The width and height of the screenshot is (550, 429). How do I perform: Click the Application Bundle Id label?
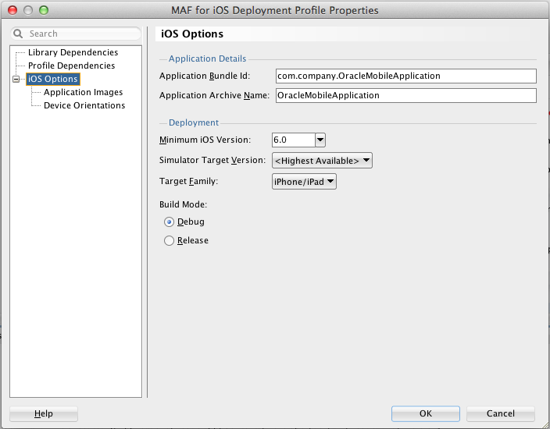tap(205, 76)
